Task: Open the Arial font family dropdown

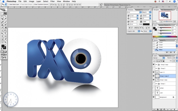Action: click(x=140, y=12)
